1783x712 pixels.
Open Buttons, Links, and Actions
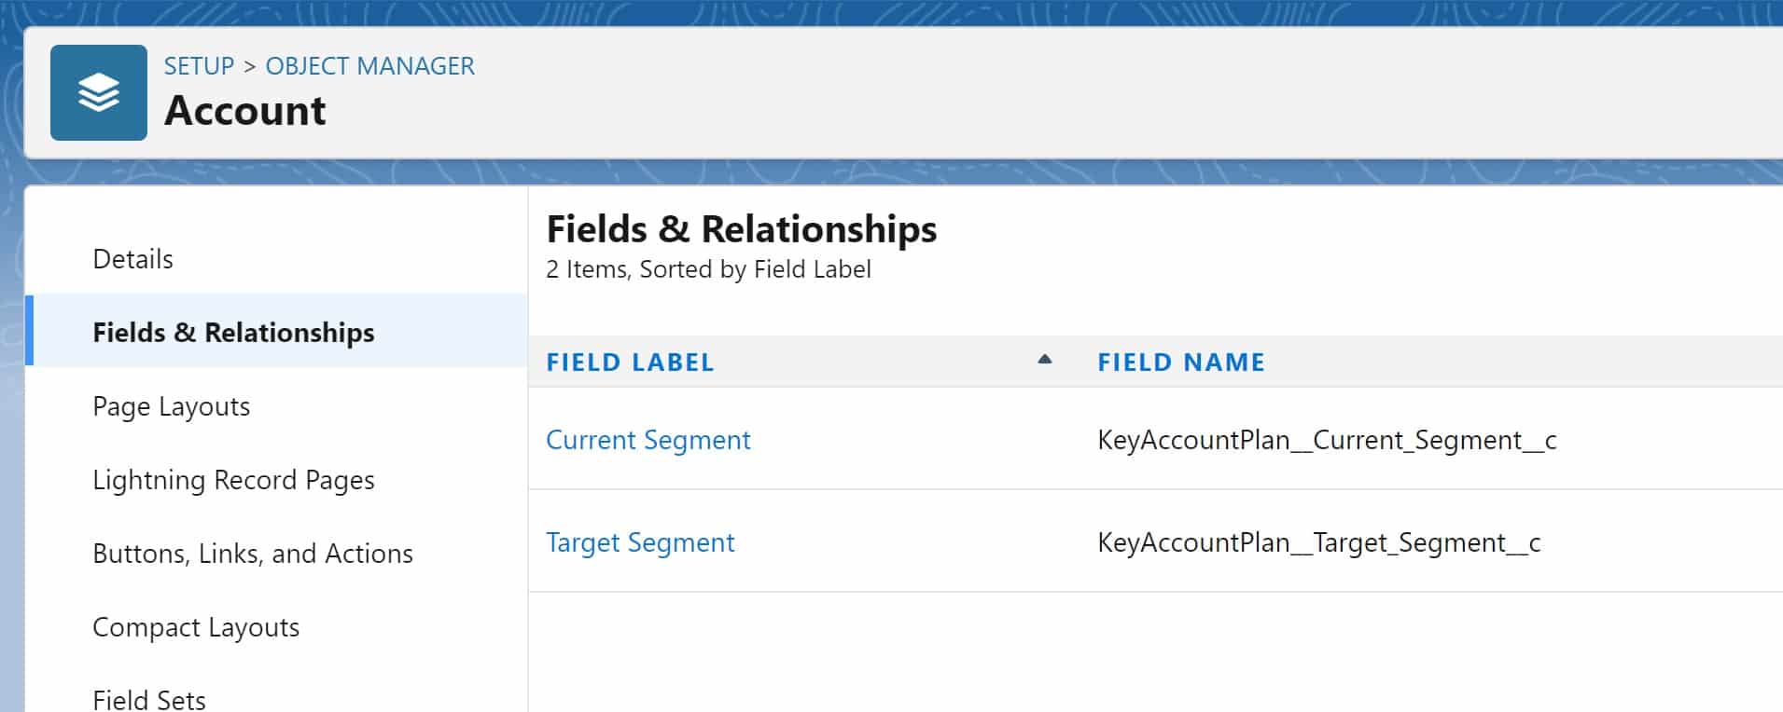coord(253,553)
